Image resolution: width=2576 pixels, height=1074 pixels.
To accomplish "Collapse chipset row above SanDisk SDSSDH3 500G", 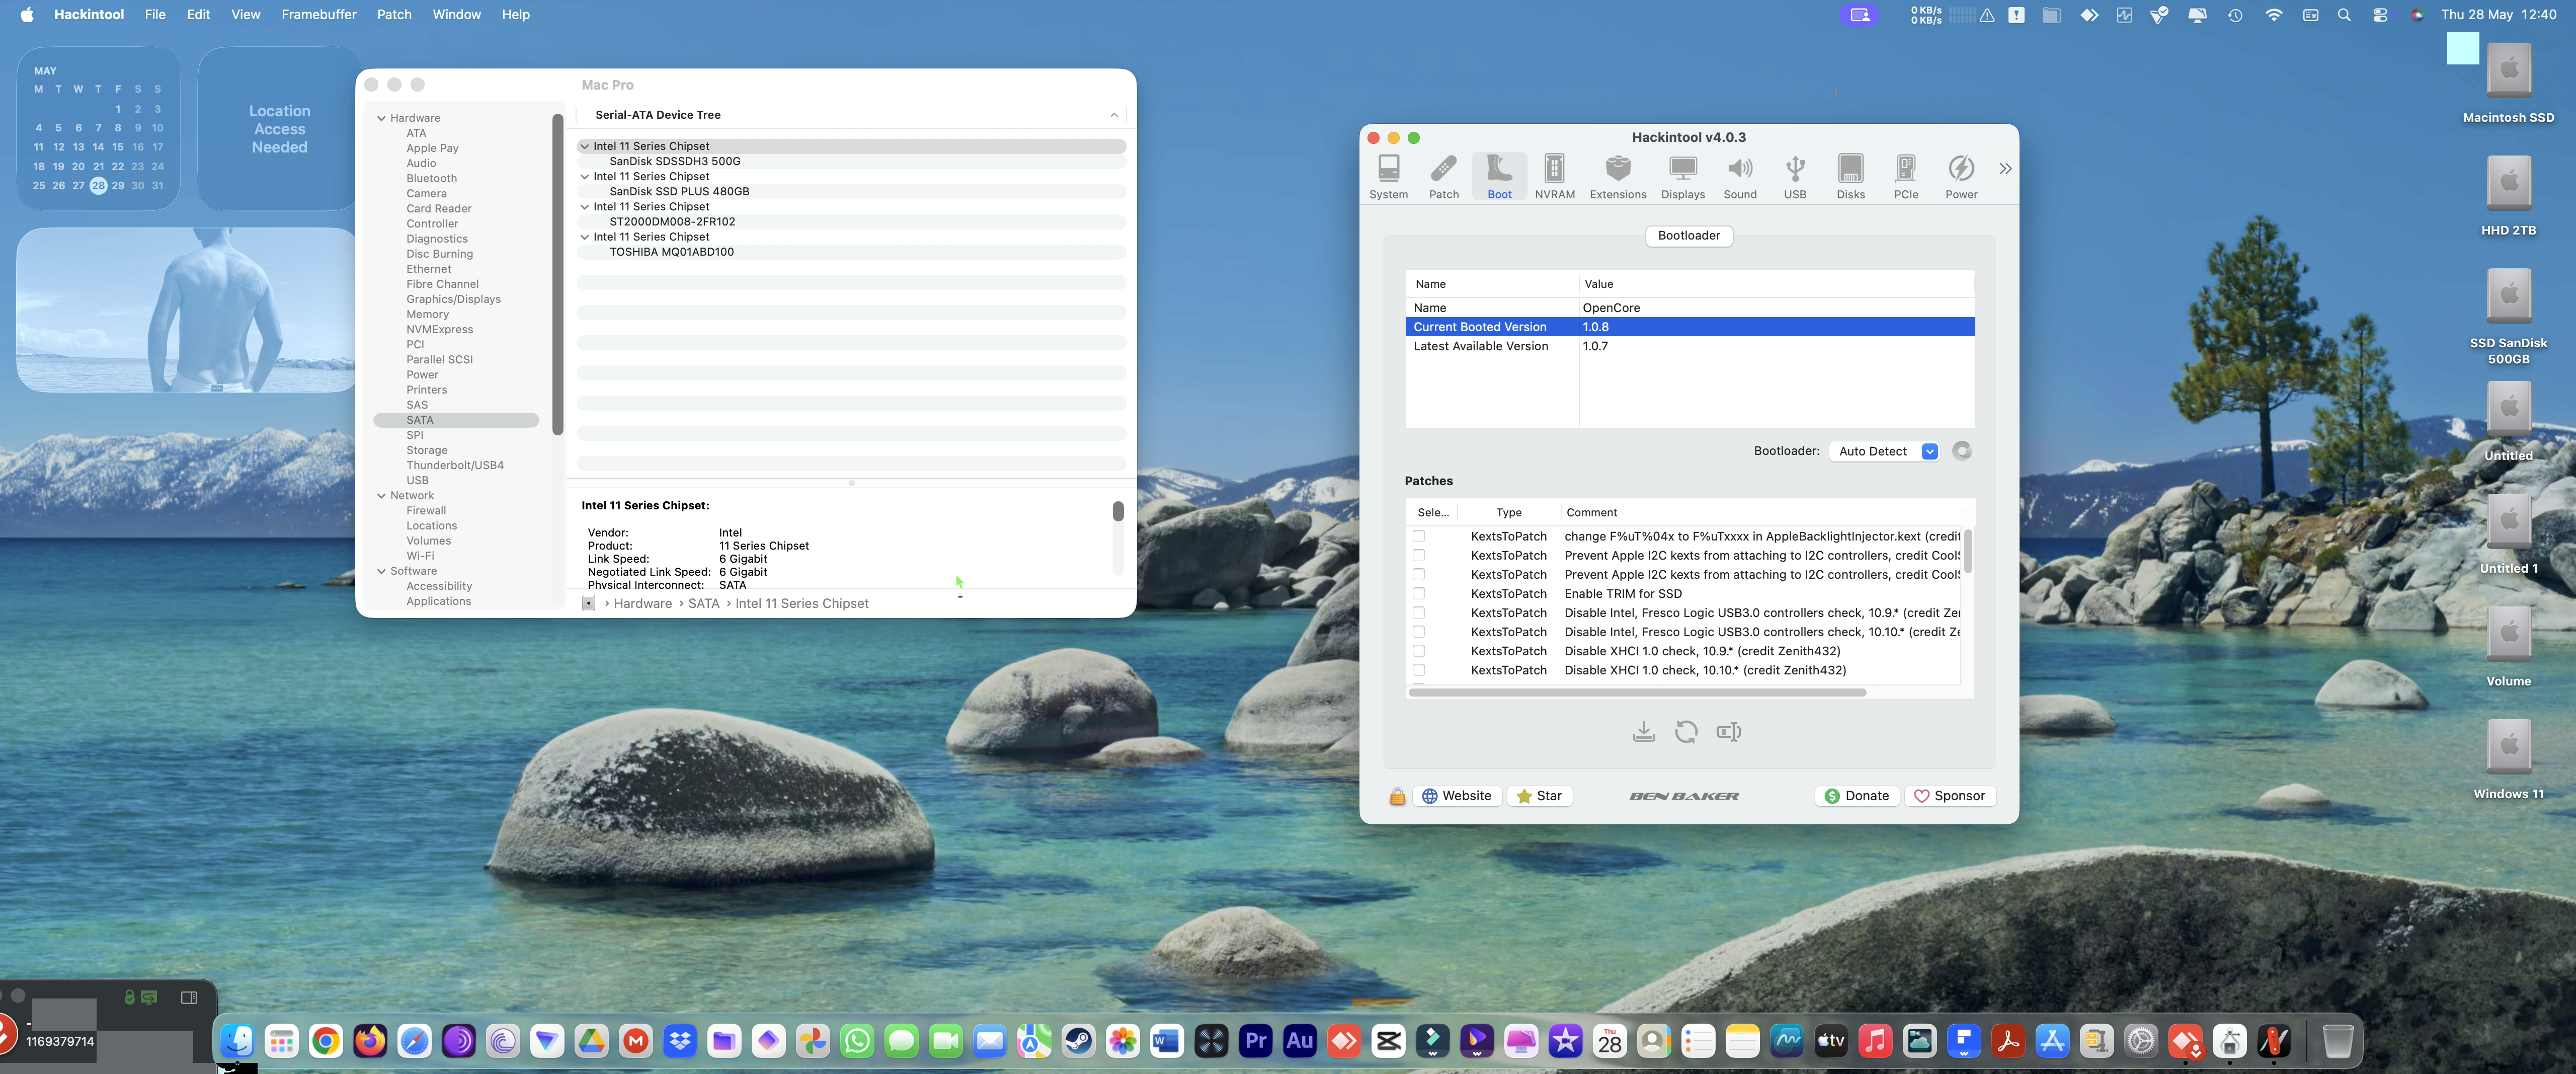I will (x=585, y=146).
